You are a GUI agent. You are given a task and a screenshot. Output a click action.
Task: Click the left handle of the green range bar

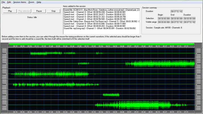pyautogui.click(x=9, y=44)
